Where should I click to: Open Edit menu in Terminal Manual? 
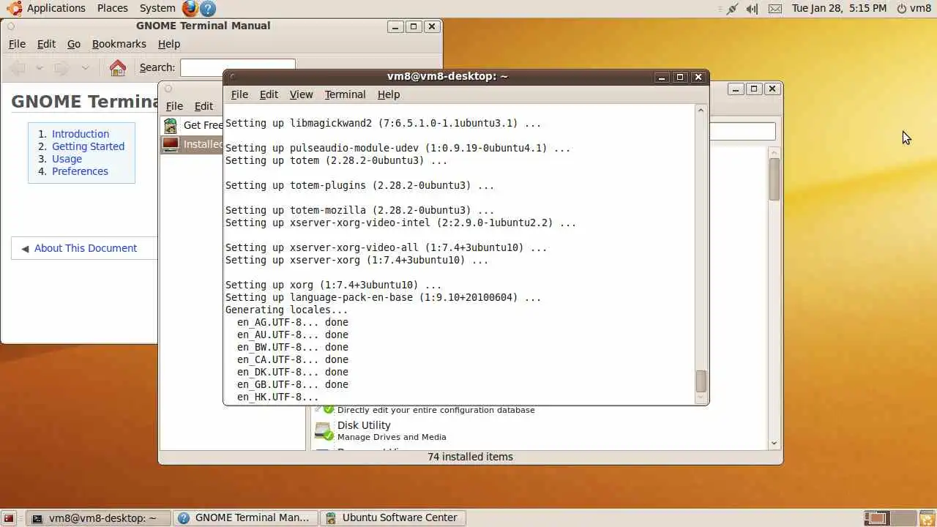point(46,44)
